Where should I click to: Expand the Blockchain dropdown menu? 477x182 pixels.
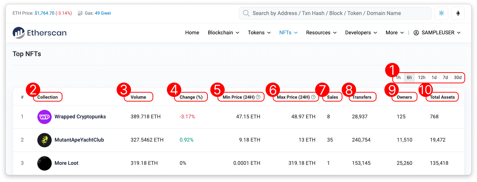[x=223, y=33]
